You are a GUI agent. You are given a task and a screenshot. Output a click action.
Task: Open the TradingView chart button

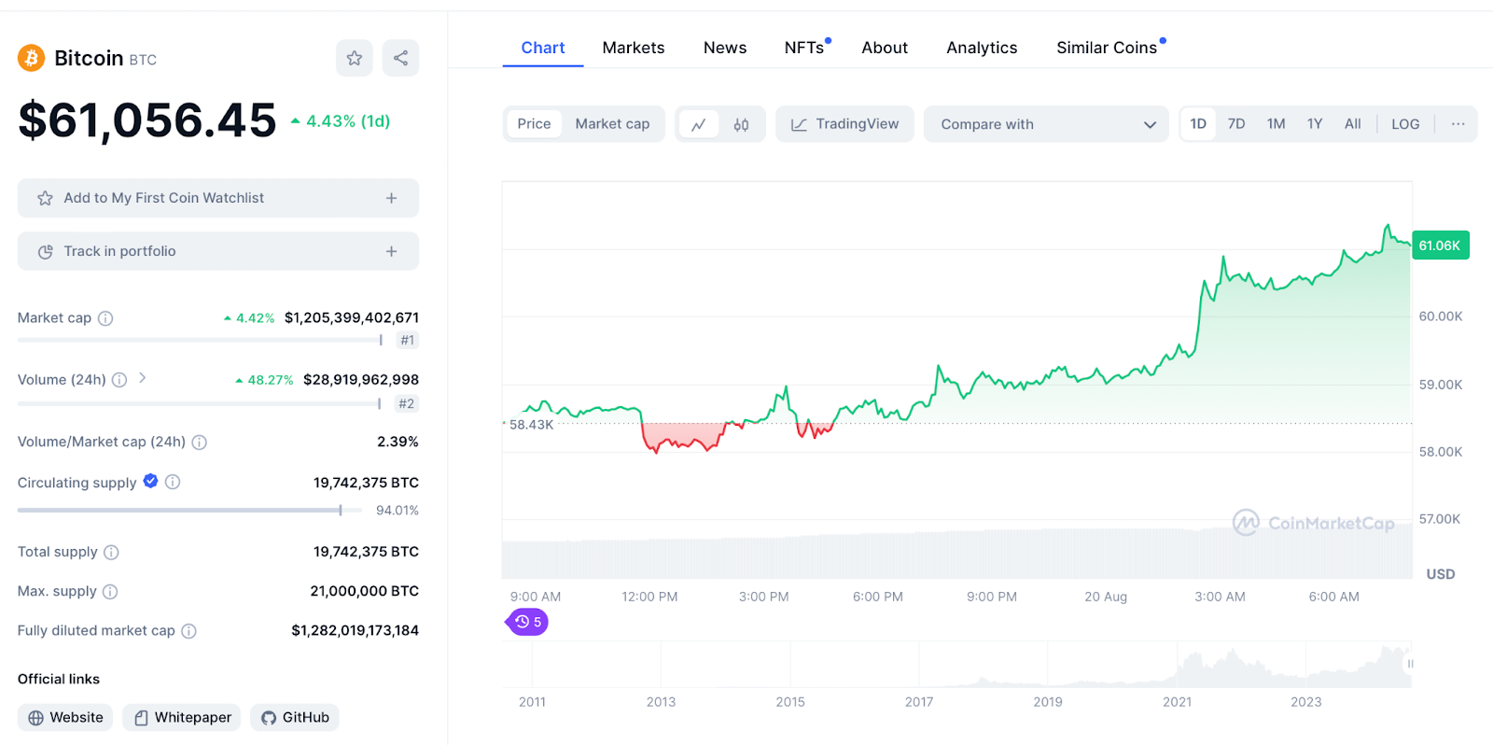(x=844, y=124)
